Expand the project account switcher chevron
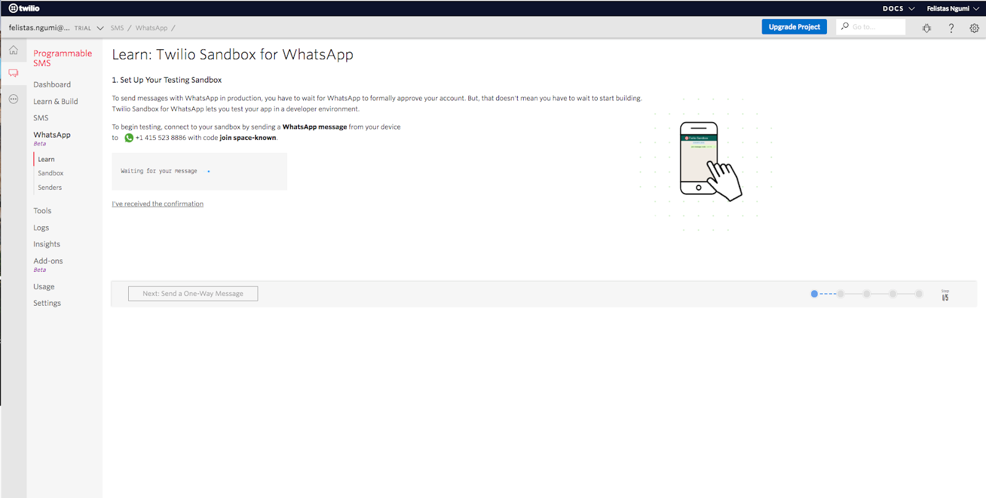This screenshot has width=986, height=498. point(100,28)
